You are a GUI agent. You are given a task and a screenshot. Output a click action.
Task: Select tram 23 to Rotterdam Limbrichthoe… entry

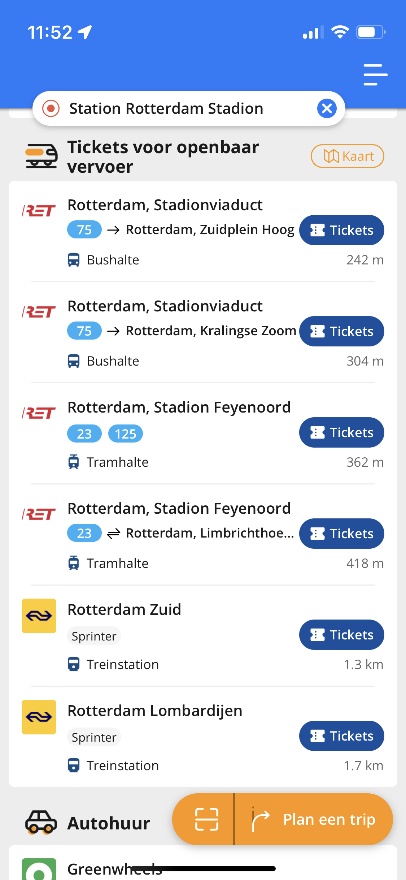point(203,535)
